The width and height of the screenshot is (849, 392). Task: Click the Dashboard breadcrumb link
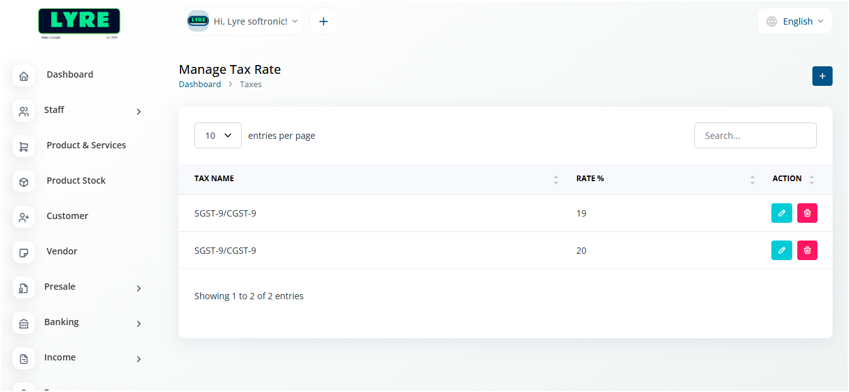(x=199, y=84)
